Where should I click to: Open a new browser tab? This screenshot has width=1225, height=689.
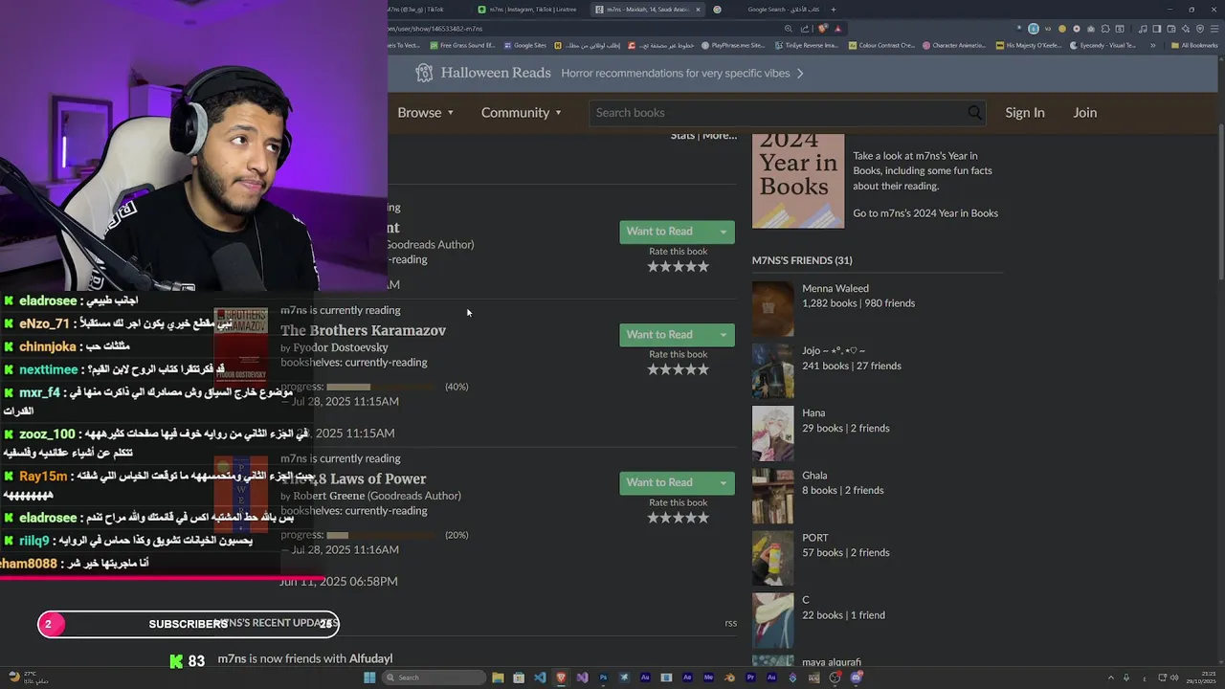[x=834, y=10]
